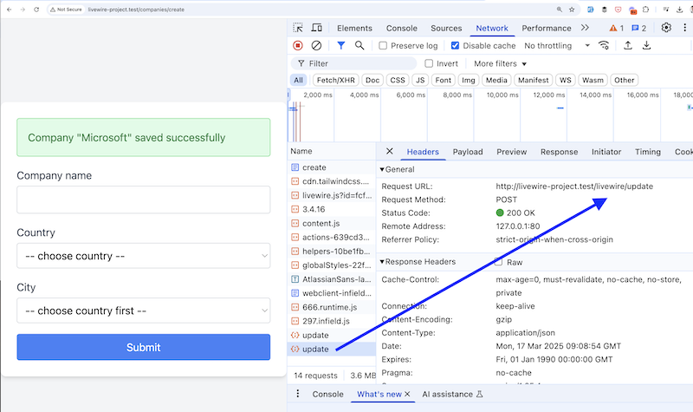Import HAR file upload icon
Screen dimensions: 693x412
(627, 46)
